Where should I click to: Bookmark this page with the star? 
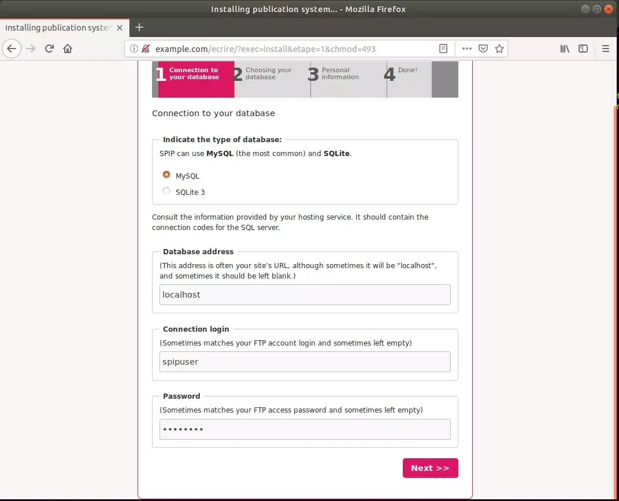pyautogui.click(x=499, y=49)
